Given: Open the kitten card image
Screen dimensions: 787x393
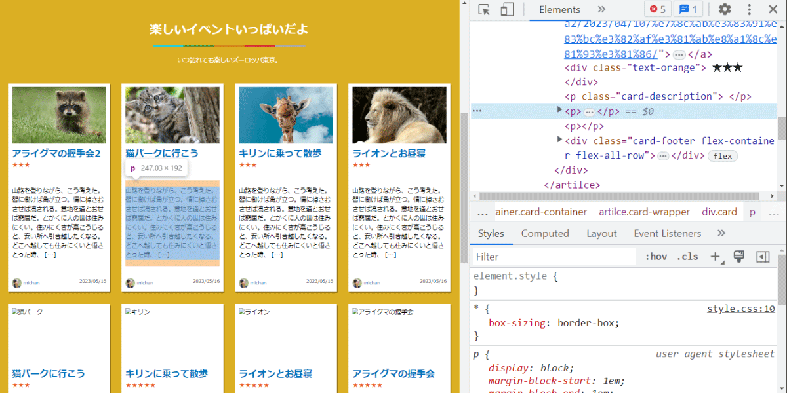Looking at the screenshot, I should click(172, 115).
